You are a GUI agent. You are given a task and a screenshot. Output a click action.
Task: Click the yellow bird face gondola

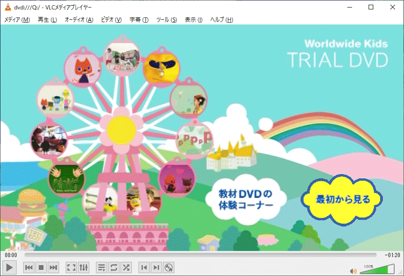[x=161, y=67]
